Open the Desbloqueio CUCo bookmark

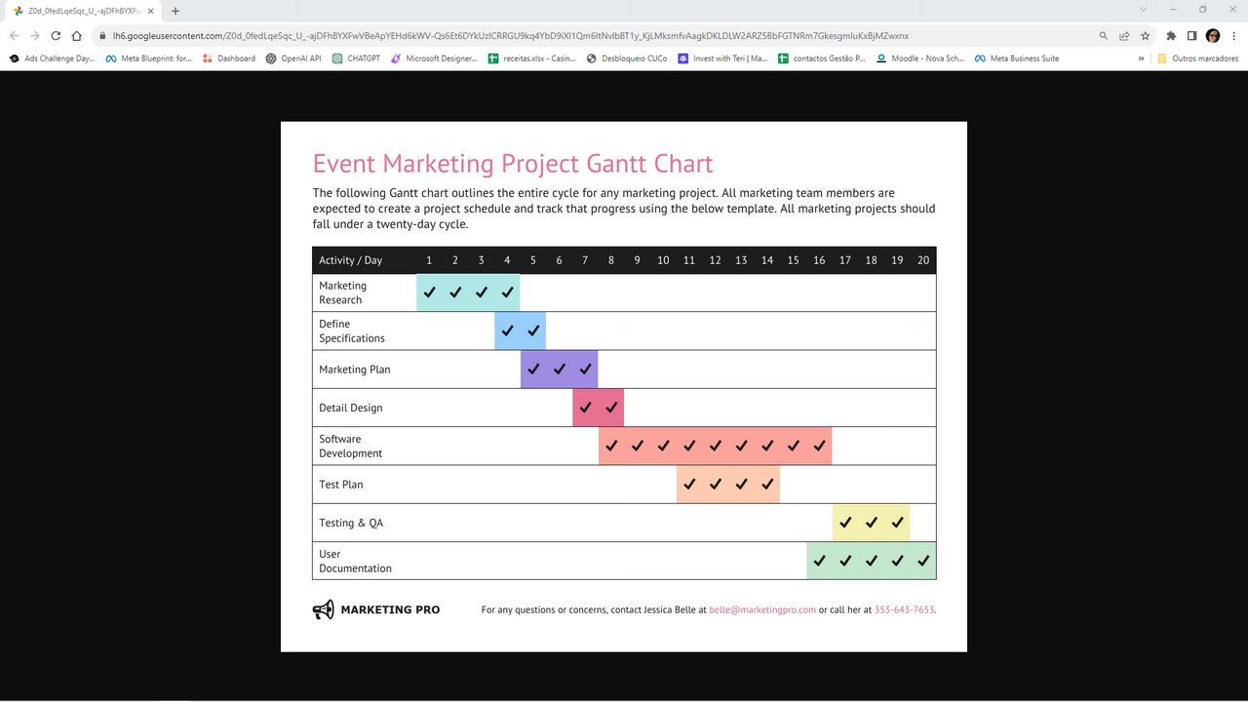(627, 58)
